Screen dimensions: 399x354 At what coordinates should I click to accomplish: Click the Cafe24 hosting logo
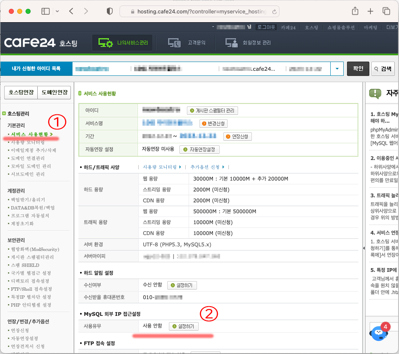coord(41,43)
